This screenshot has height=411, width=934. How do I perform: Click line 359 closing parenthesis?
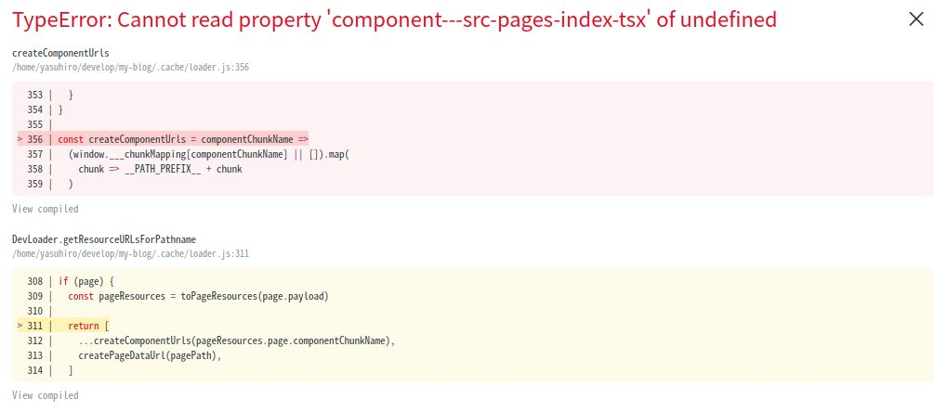click(x=71, y=184)
